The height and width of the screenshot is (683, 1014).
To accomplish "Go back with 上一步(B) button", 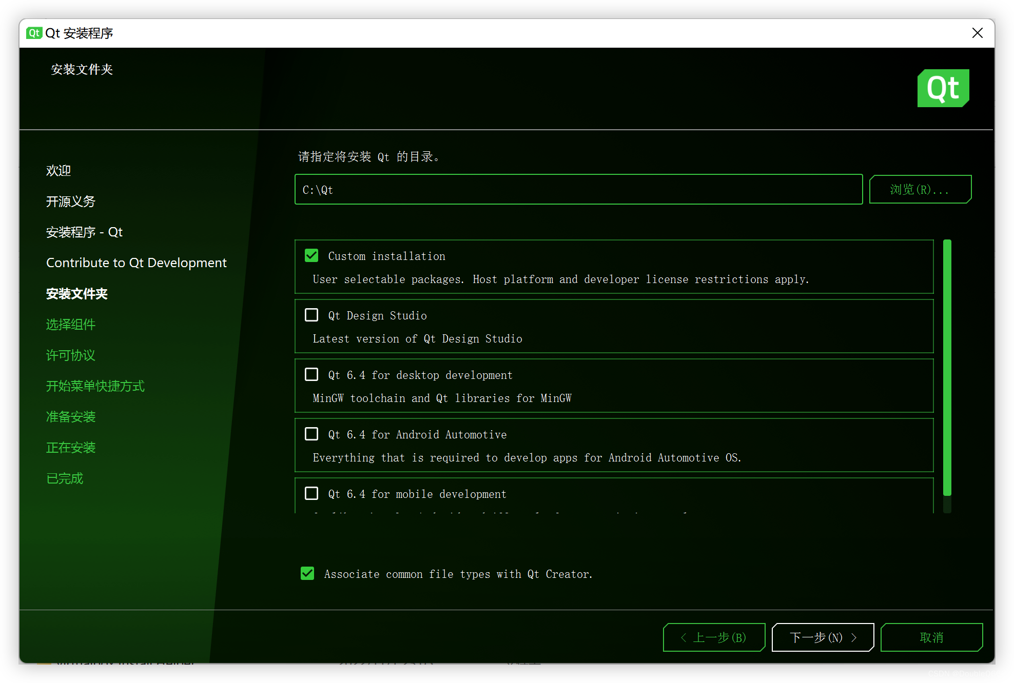I will (714, 637).
